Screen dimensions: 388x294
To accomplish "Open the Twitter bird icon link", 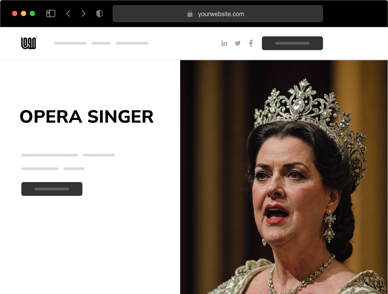I will coord(238,43).
